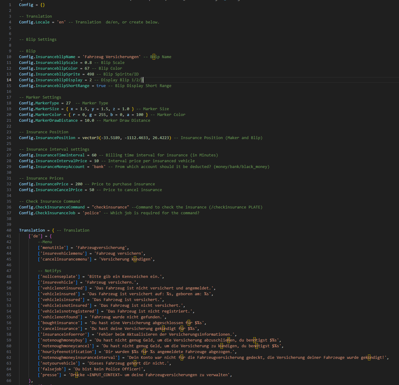Select the blip sprite value 498
This screenshot has height=385, width=399.
point(91,74)
